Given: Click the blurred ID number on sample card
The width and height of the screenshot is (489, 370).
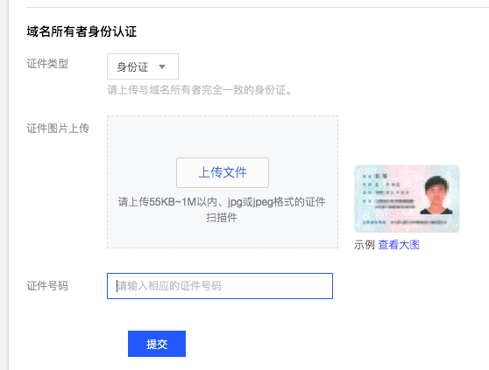Looking at the screenshot, I should coord(419,222).
